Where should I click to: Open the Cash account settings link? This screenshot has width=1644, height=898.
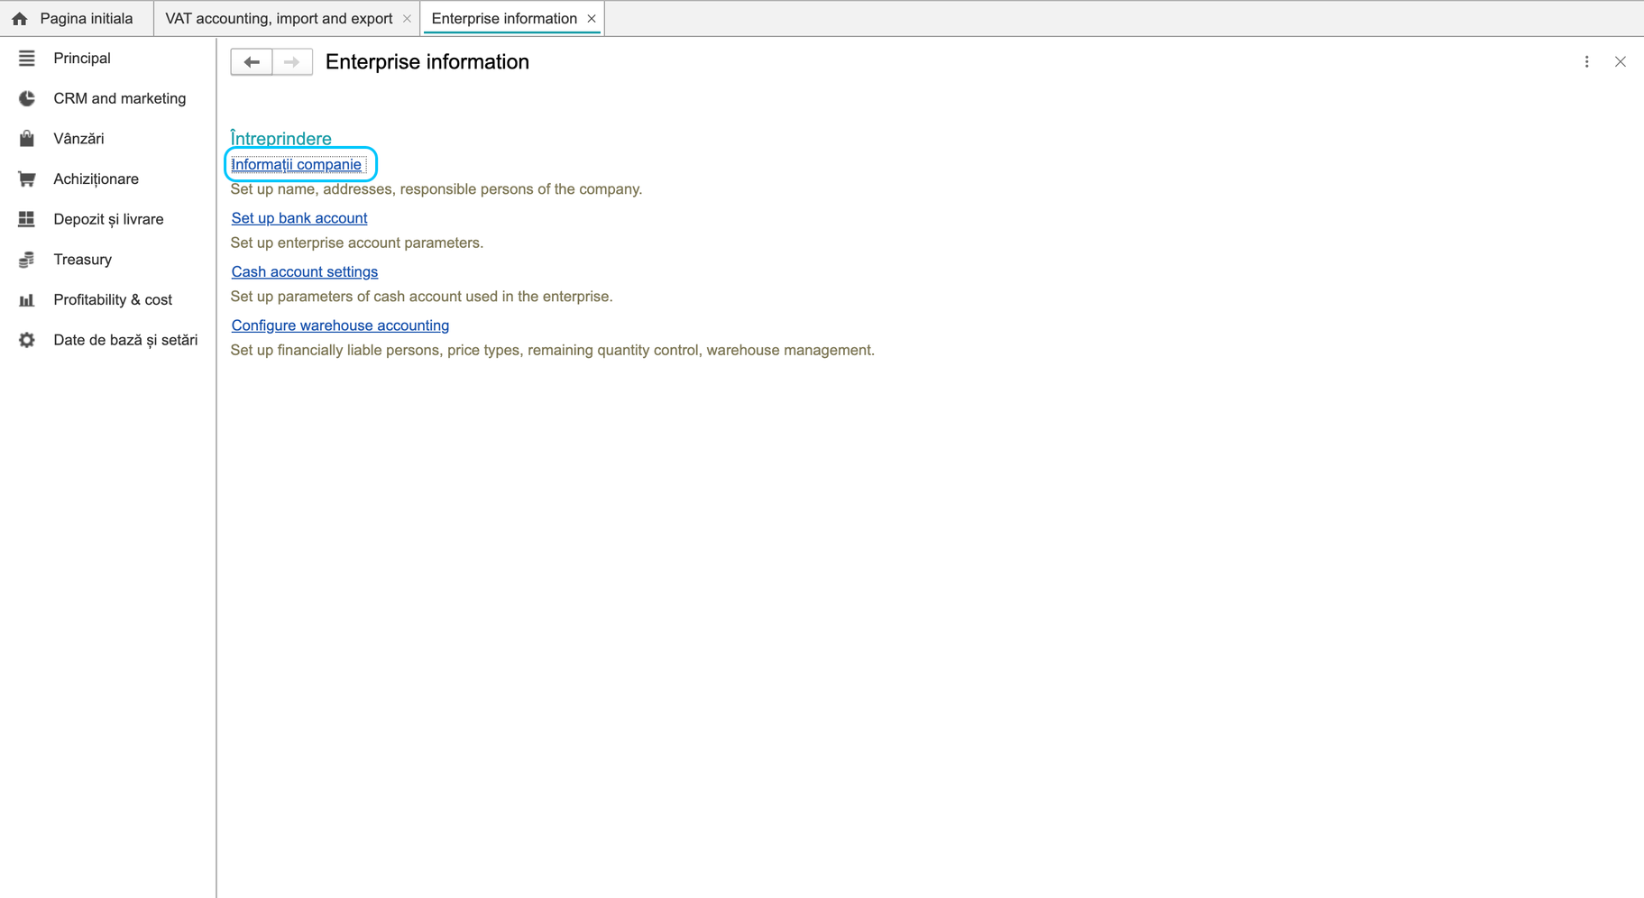(x=305, y=272)
